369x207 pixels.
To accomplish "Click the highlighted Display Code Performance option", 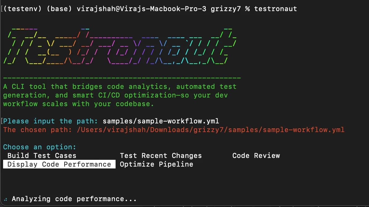I will (x=59, y=164).
